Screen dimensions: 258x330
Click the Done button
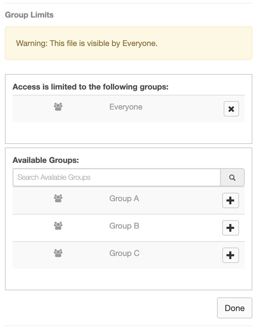pos(235,308)
